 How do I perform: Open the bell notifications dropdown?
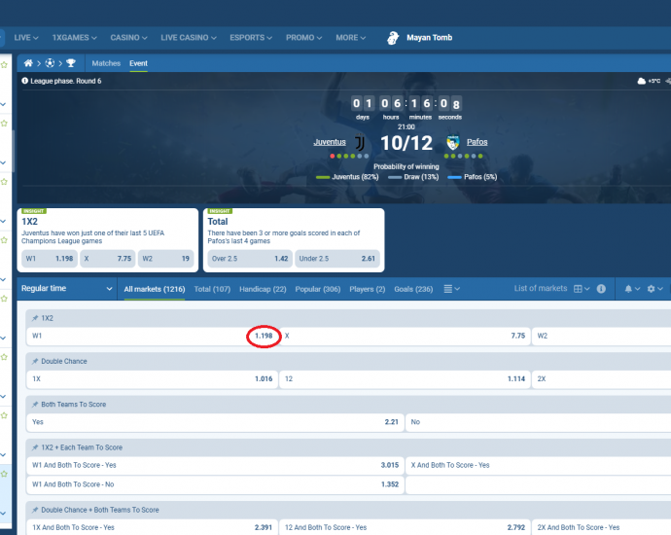[x=630, y=289]
